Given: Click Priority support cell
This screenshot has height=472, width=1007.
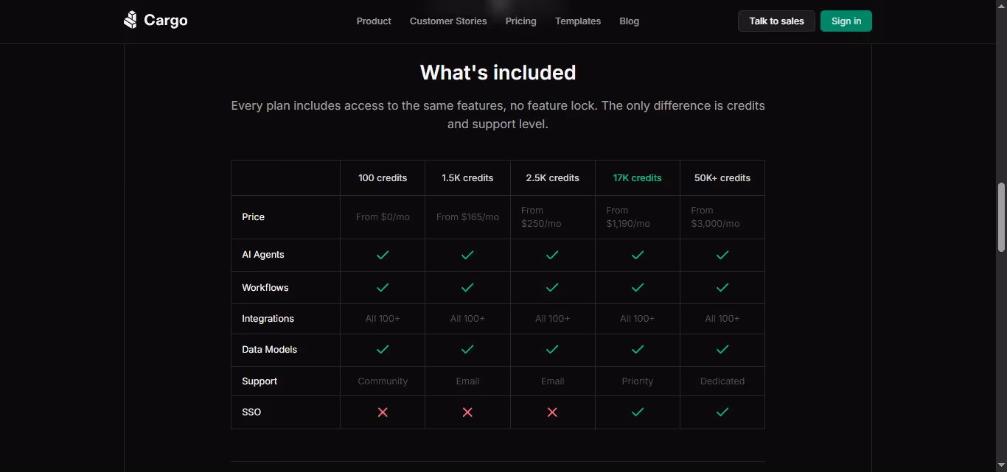Looking at the screenshot, I should pos(638,381).
